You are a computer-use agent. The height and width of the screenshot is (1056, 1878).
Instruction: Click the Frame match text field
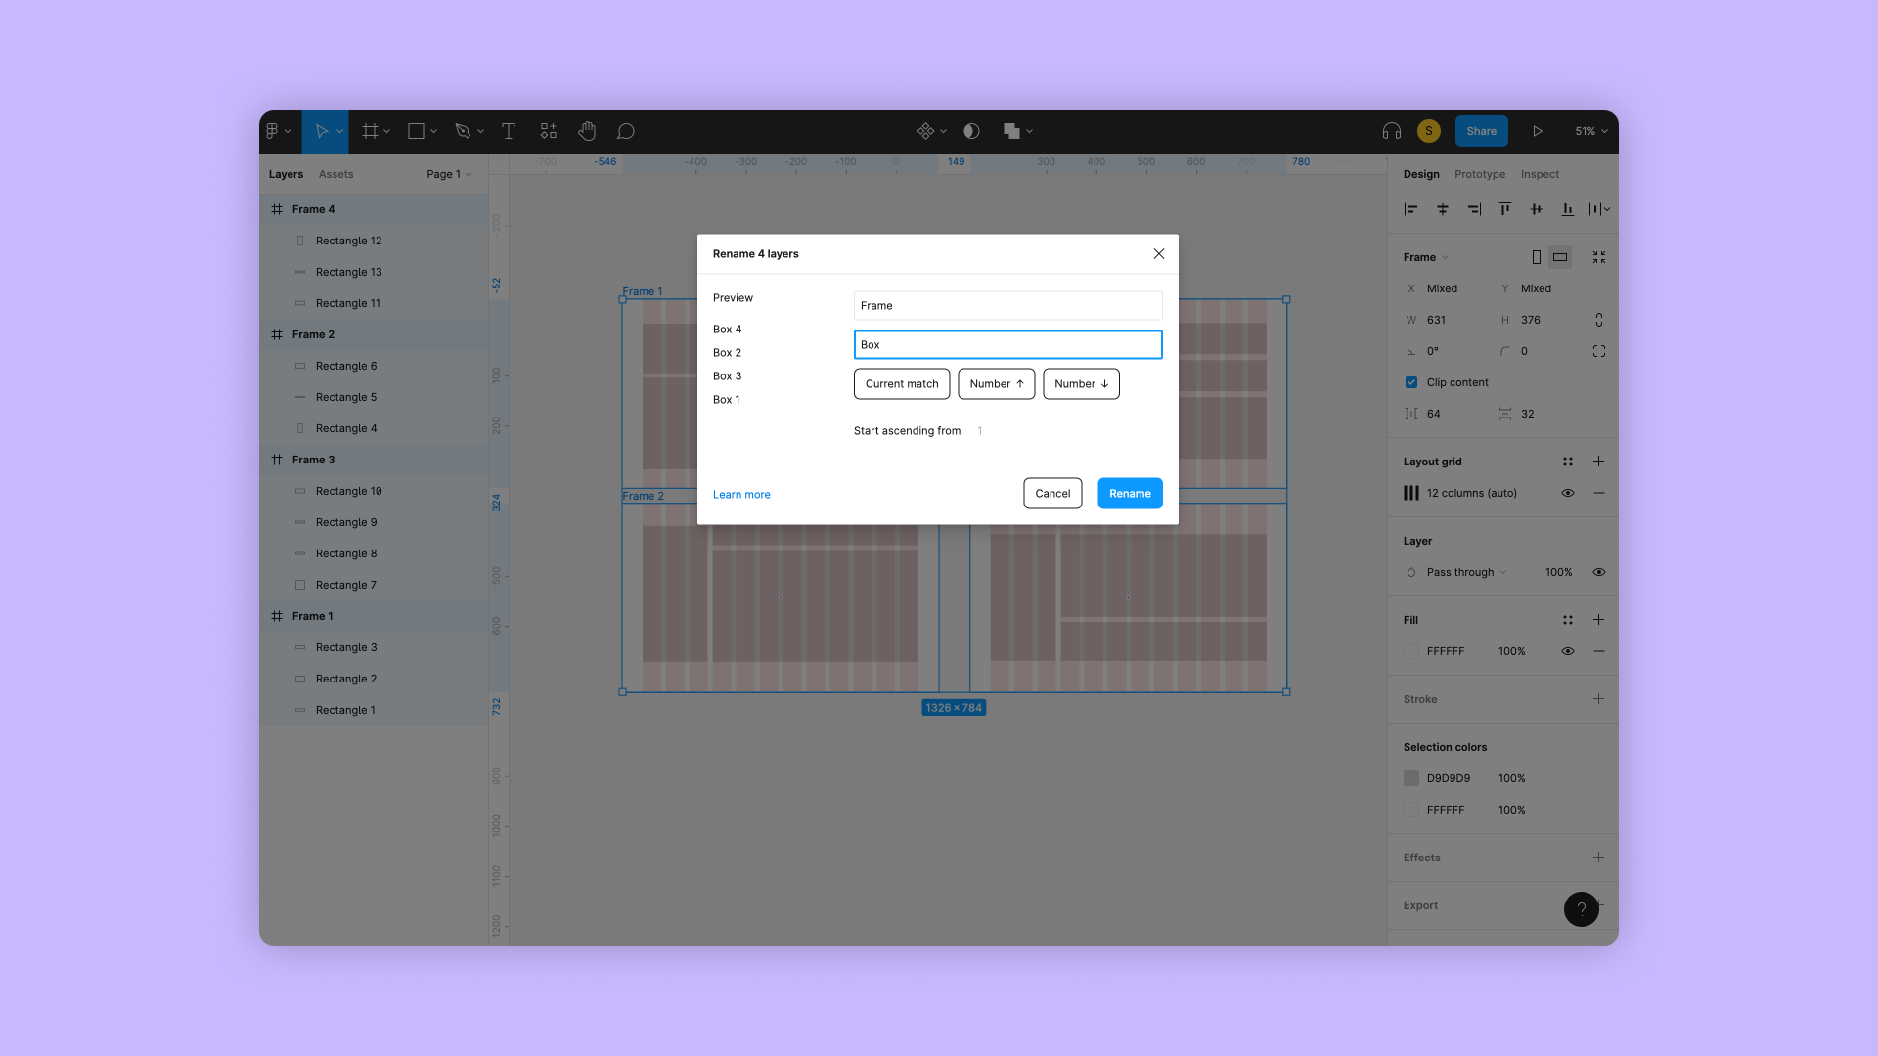[x=1007, y=306]
